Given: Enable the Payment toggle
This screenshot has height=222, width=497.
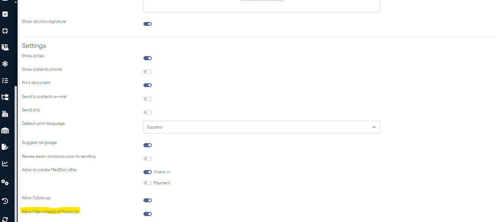Looking at the screenshot, I should pos(148,183).
